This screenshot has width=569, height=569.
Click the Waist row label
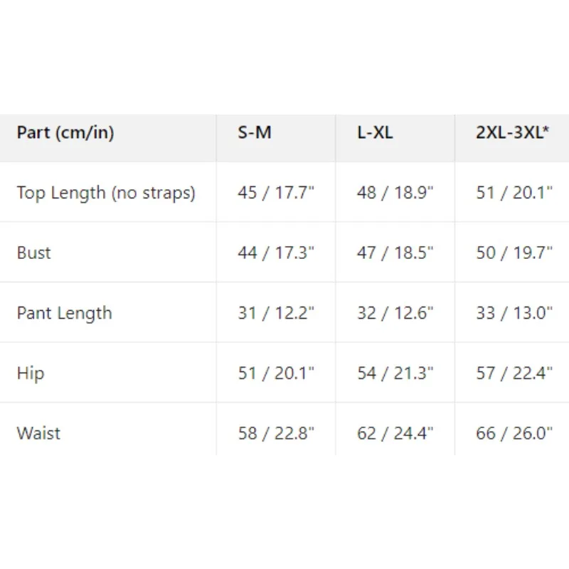pos(38,433)
